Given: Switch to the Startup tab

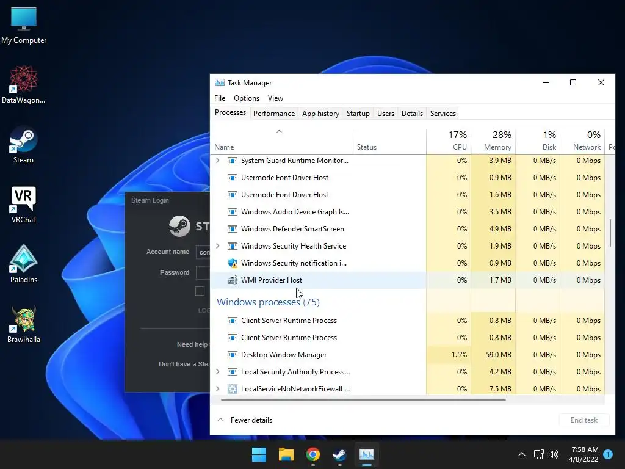Looking at the screenshot, I should pyautogui.click(x=358, y=114).
